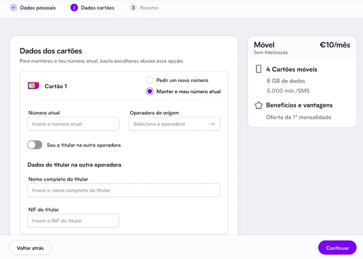Click the chevron arrow in Seleciona a operadora
The image size is (363, 259).
(x=213, y=124)
